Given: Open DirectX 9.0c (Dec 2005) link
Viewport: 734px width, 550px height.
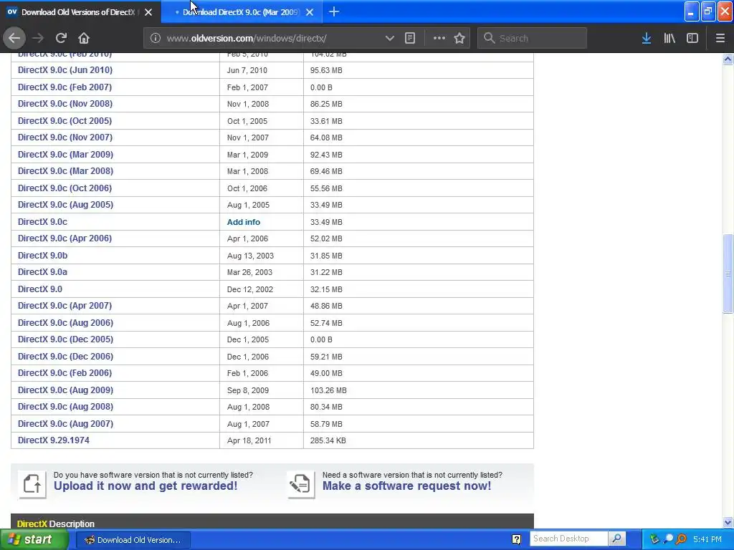Looking at the screenshot, I should 65,339.
